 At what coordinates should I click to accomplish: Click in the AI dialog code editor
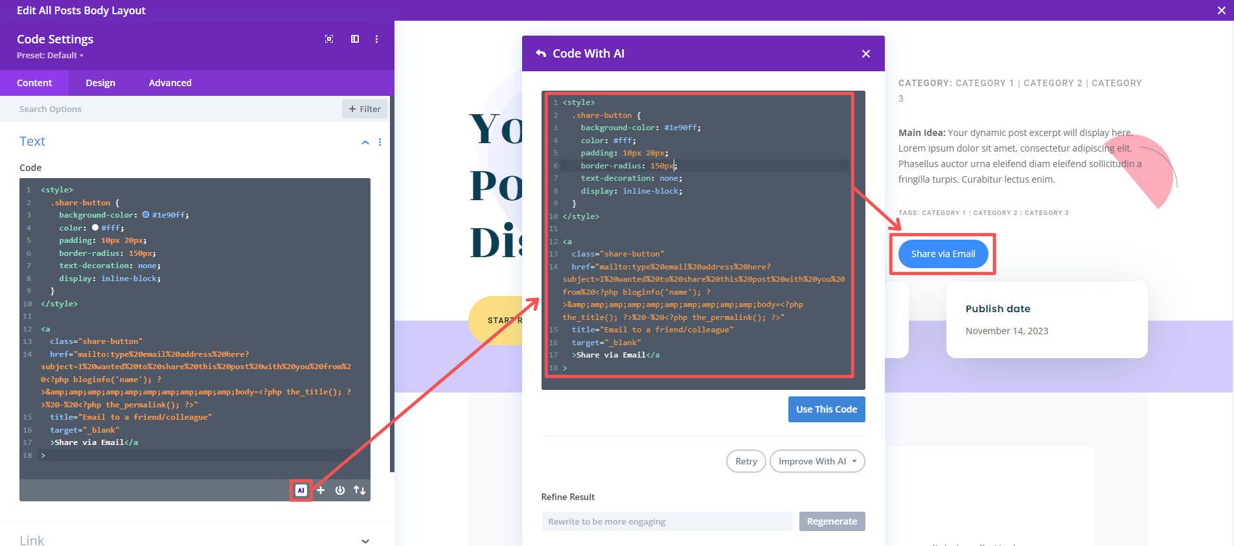coord(703,240)
